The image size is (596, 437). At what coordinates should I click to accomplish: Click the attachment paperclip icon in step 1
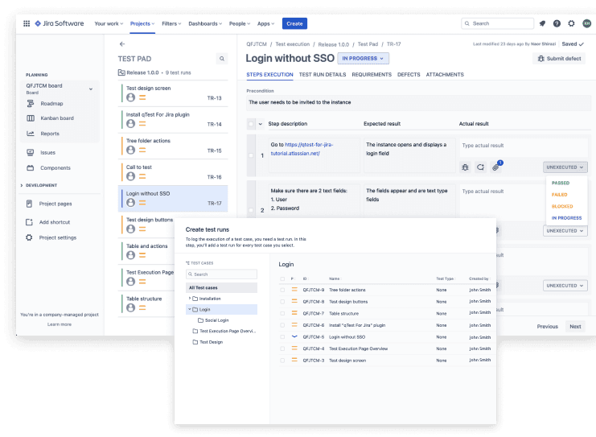pyautogui.click(x=496, y=167)
